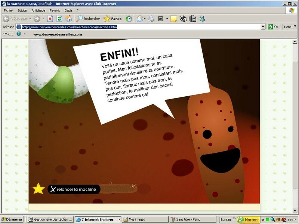Screen dimensions: 299x224
Task: Expand the Liens toolbar chevron
Action: [x=295, y=26]
